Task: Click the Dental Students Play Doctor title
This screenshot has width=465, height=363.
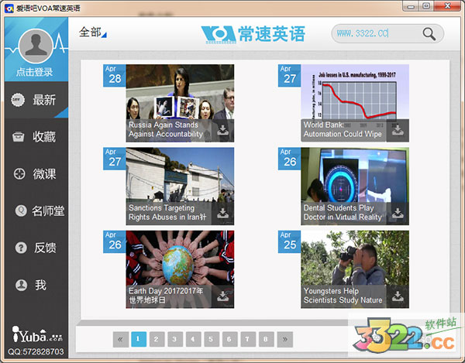Action: (343, 213)
